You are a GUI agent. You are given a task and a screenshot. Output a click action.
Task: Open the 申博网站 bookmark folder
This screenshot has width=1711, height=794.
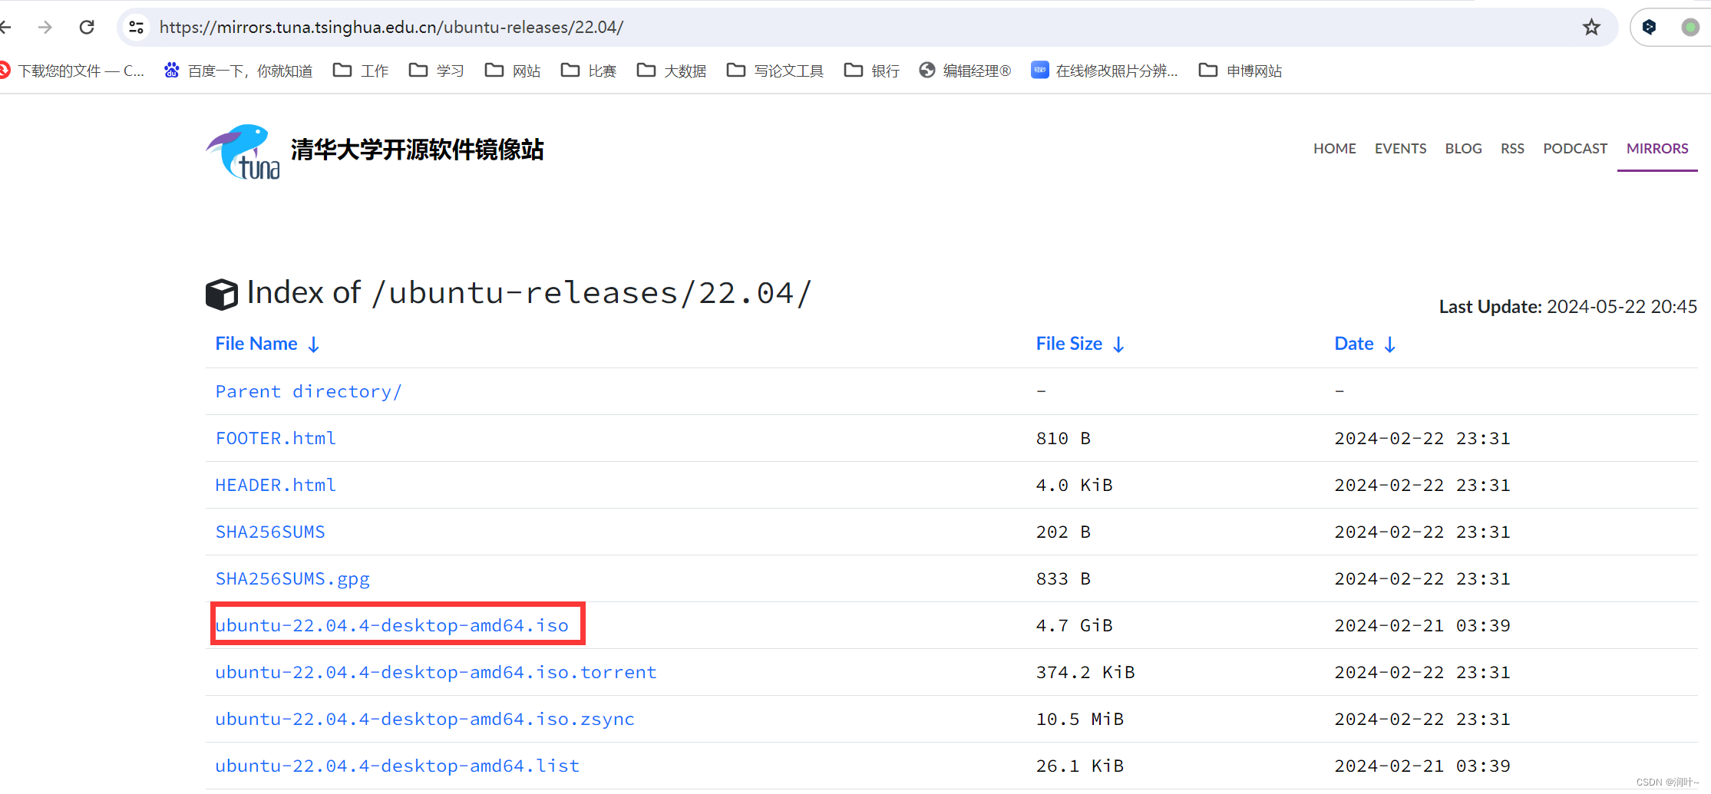pos(1240,71)
